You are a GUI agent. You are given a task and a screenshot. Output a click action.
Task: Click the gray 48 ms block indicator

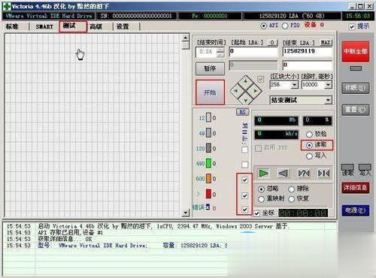208,133
